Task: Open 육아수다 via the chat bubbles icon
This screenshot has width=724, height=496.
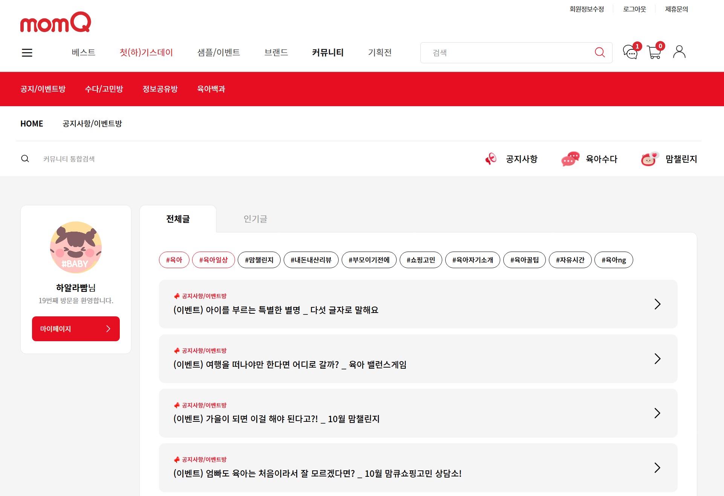Action: click(570, 159)
